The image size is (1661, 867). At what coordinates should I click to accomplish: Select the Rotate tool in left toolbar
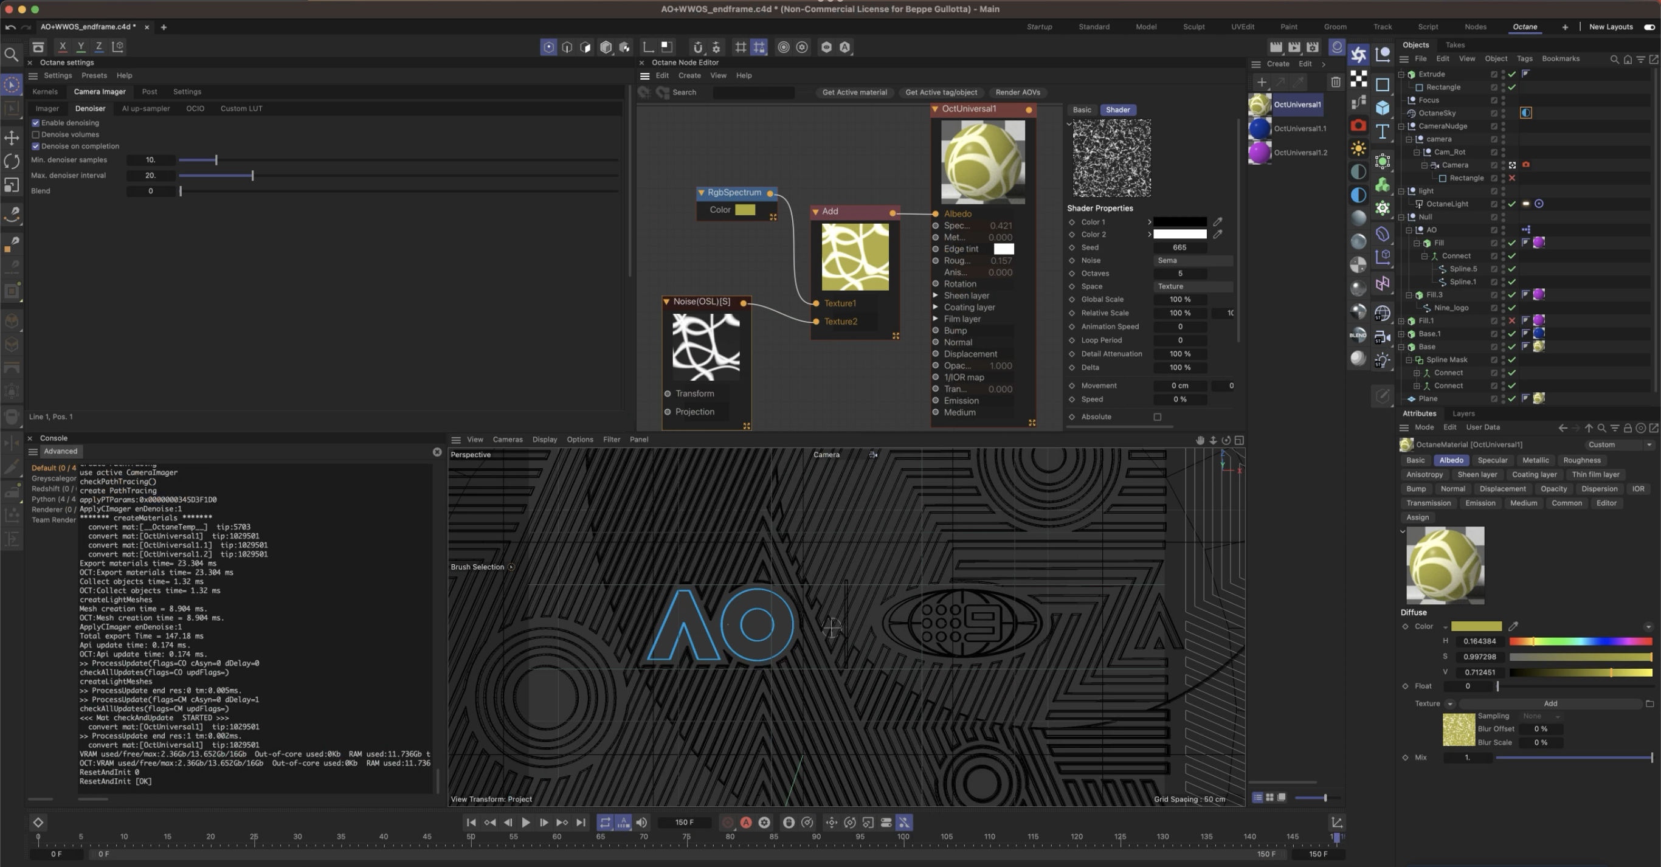[12, 161]
